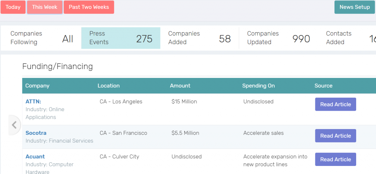This screenshot has width=376, height=174.
Task: View the Companies Updated tab
Action: 278,38
